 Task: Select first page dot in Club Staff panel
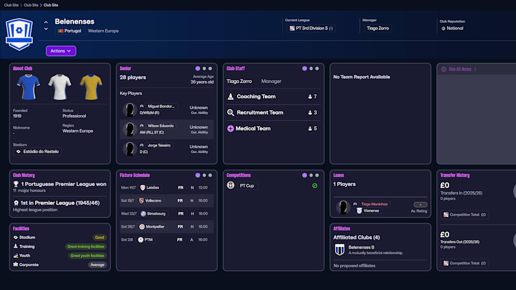pyautogui.click(x=305, y=68)
